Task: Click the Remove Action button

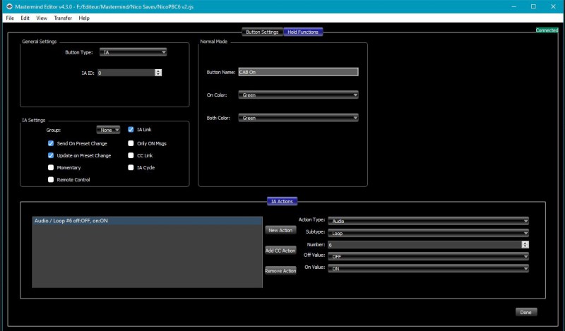Action: point(280,271)
